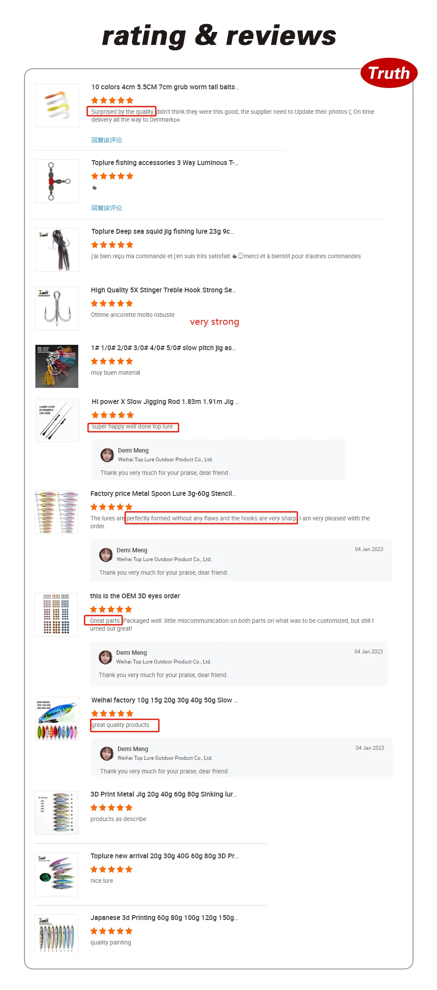Select the OEM 3D eyes order thumbnail
This screenshot has width=437, height=990.
pyautogui.click(x=56, y=614)
